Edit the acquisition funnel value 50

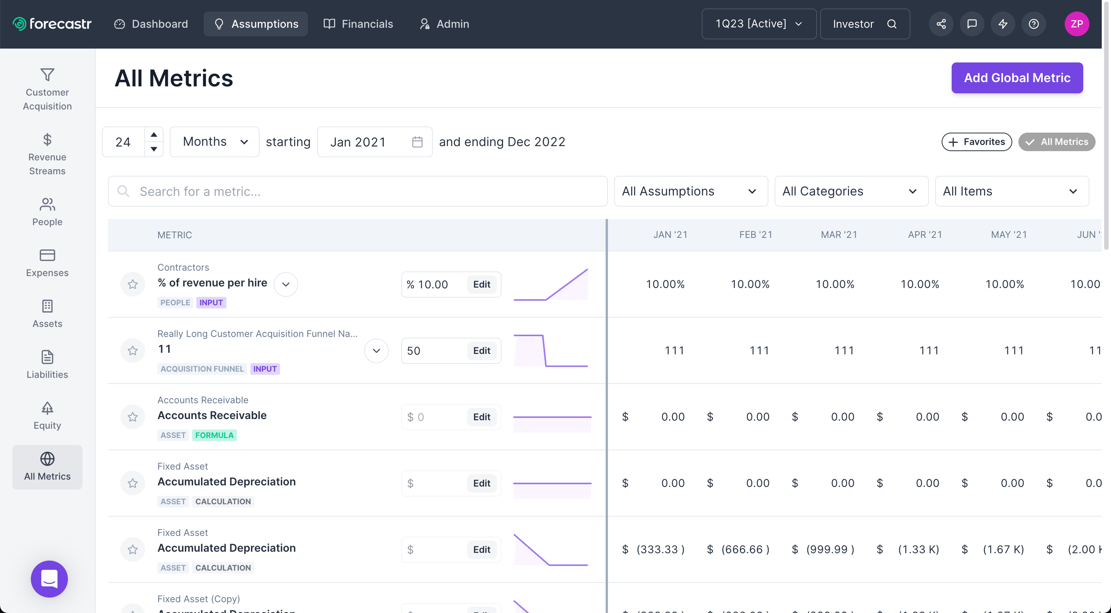(482, 350)
